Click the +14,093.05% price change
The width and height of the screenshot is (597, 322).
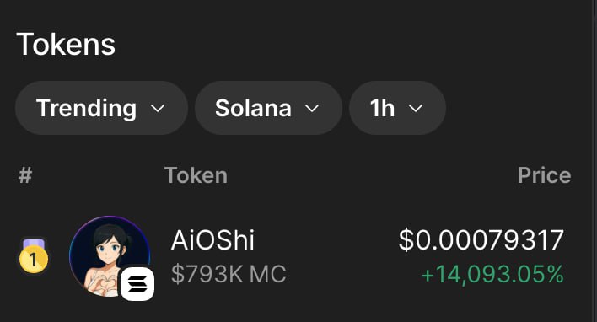492,274
